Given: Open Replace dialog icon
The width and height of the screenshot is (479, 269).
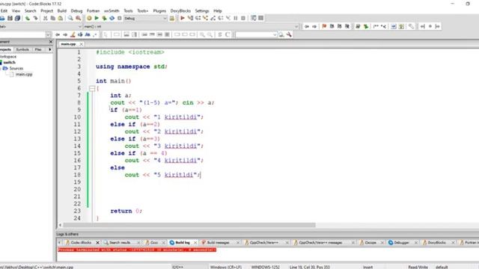Looking at the screenshot, I should pyautogui.click(x=78, y=18).
